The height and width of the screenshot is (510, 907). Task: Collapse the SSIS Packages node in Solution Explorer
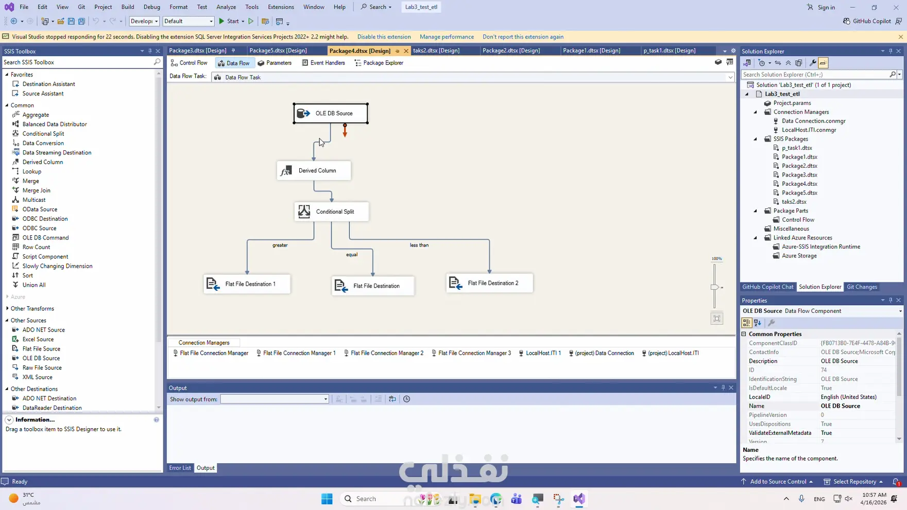[x=756, y=139]
